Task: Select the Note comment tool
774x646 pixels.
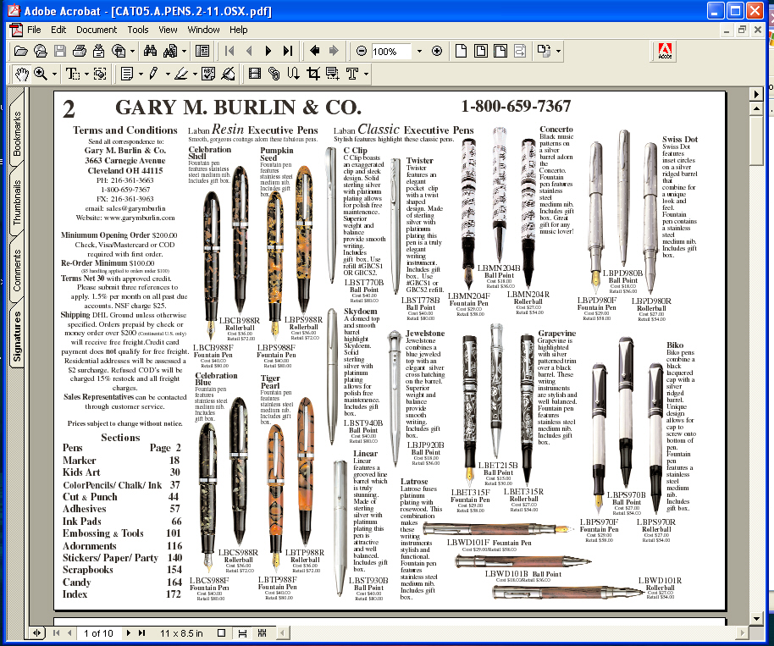Action: [x=127, y=74]
